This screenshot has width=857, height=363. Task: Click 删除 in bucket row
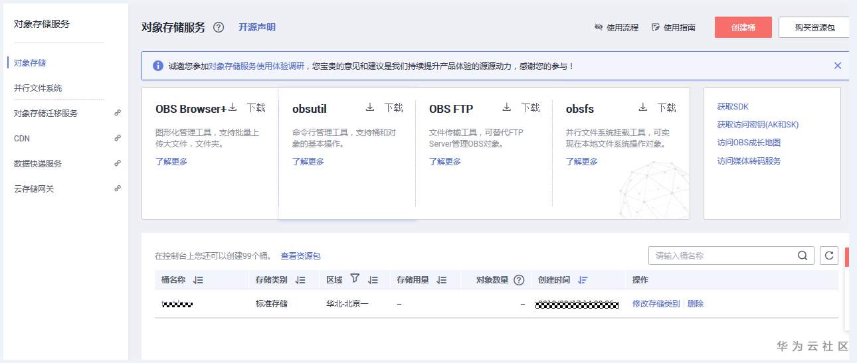tap(696, 304)
